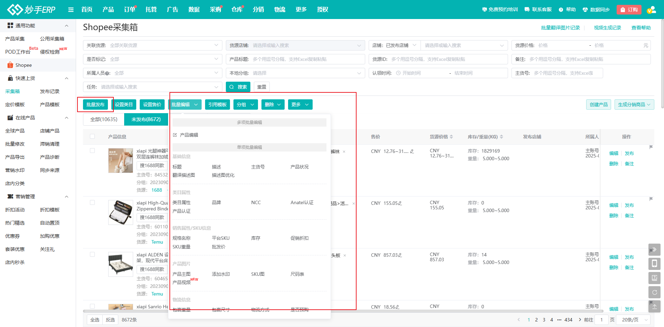Select 添加水印 in batch edit menu

[221, 274]
